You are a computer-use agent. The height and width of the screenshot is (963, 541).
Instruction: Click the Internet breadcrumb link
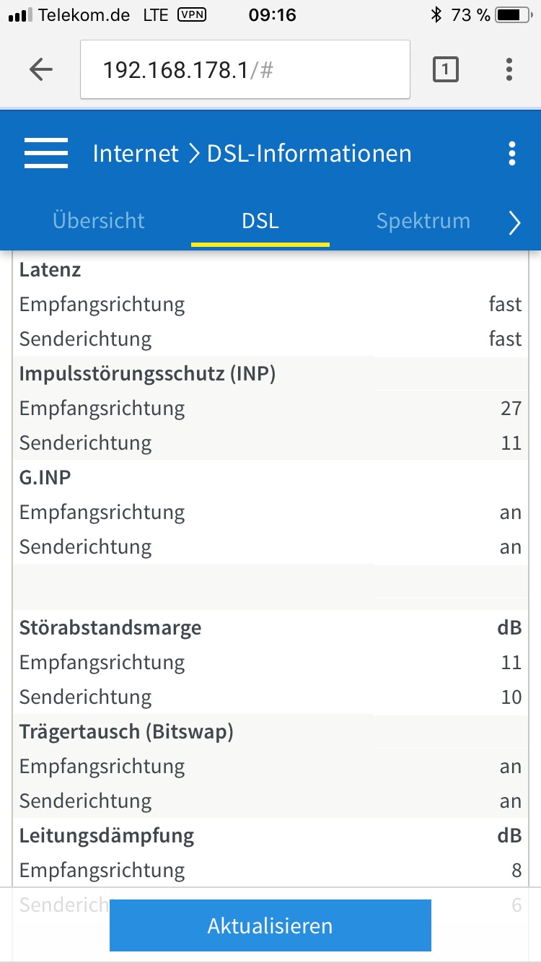136,154
